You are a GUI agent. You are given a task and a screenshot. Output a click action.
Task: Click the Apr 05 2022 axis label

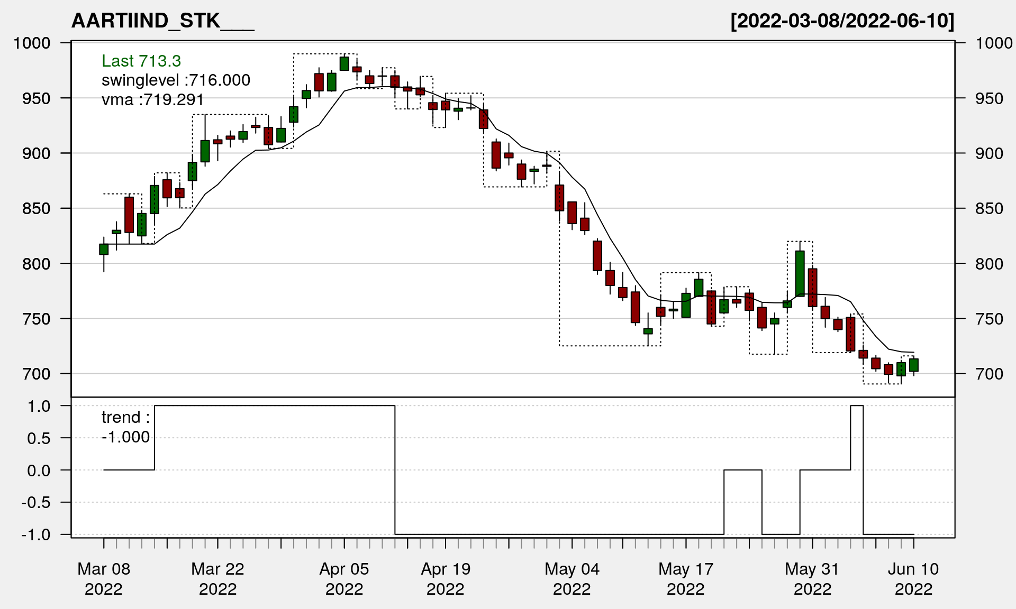point(344,578)
